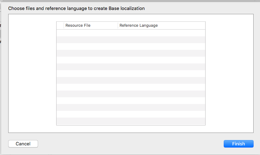Click the divider between blank header and Resource File
Screen dimensions: 260x155
pos(64,26)
